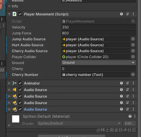Uncheck the first Audio Source component
The width and height of the screenshot is (141, 137).
[20, 90]
